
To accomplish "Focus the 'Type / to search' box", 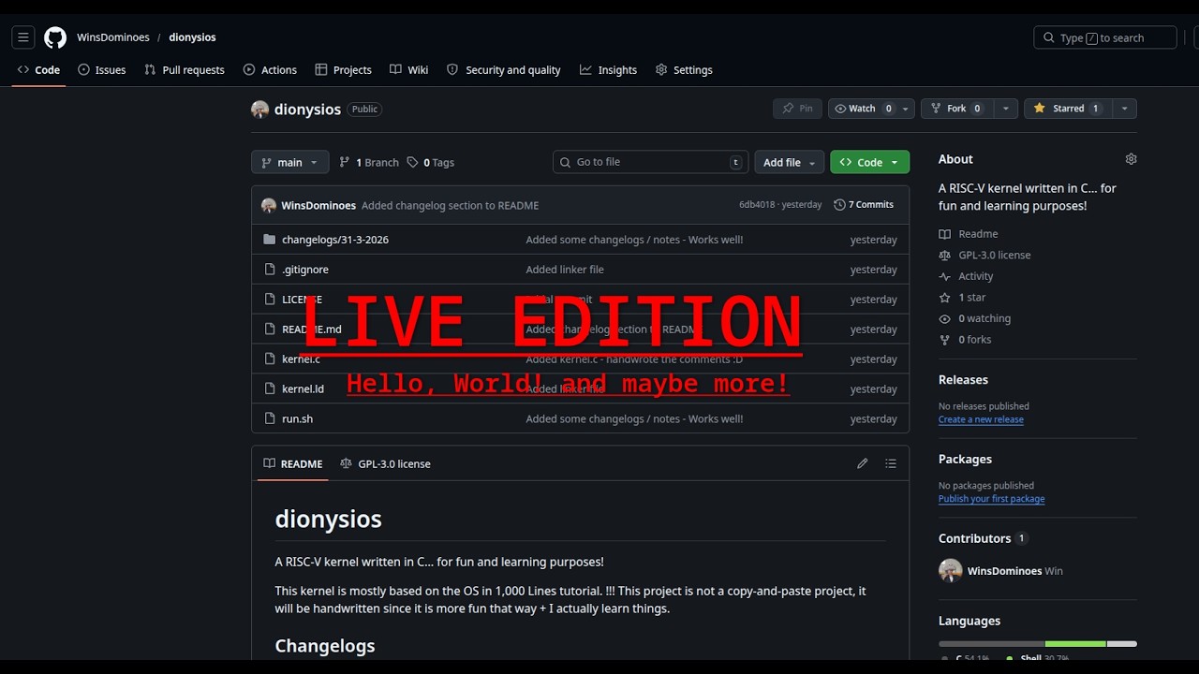I will [x=1105, y=37].
